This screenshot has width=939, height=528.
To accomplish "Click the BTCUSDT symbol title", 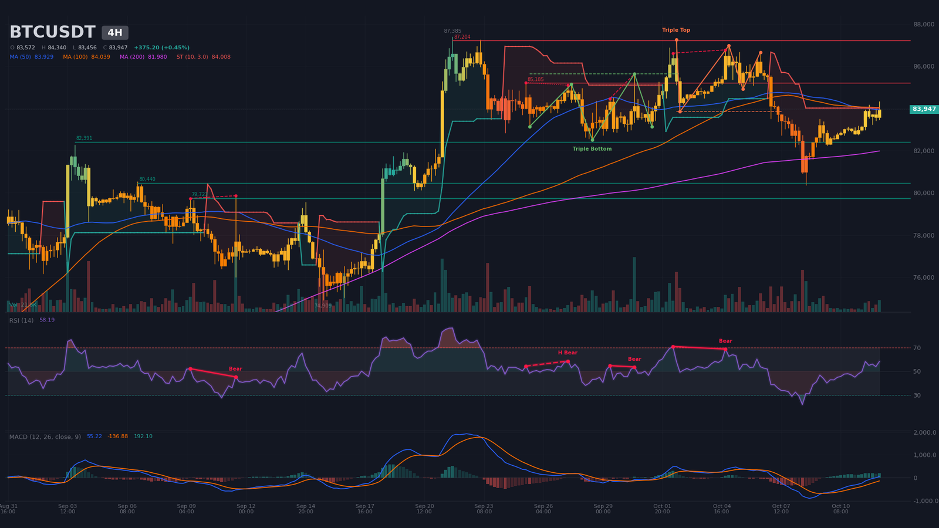I will (52, 32).
